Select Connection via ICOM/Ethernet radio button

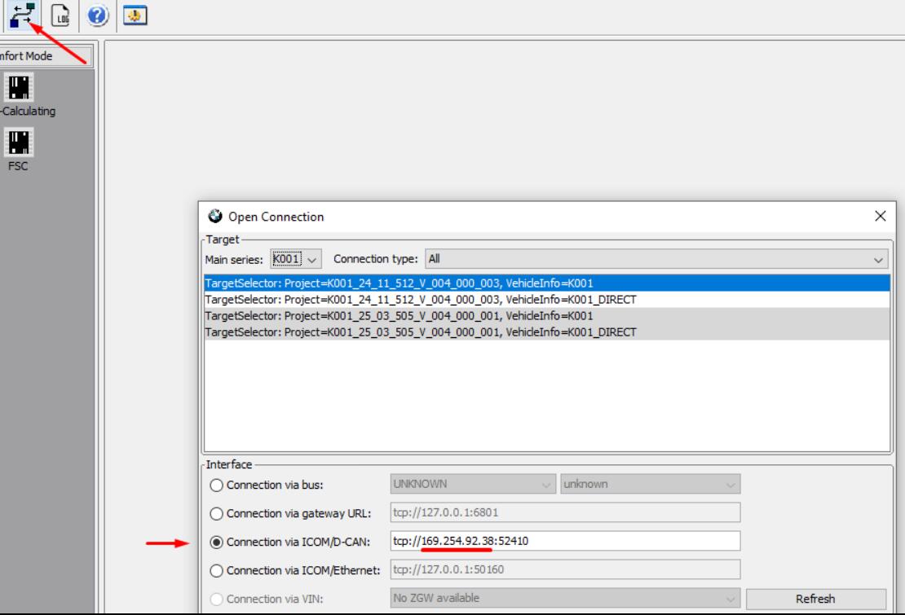[216, 570]
